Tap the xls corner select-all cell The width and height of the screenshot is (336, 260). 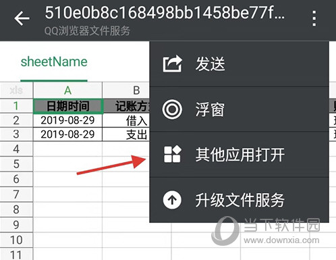[x=16, y=90]
